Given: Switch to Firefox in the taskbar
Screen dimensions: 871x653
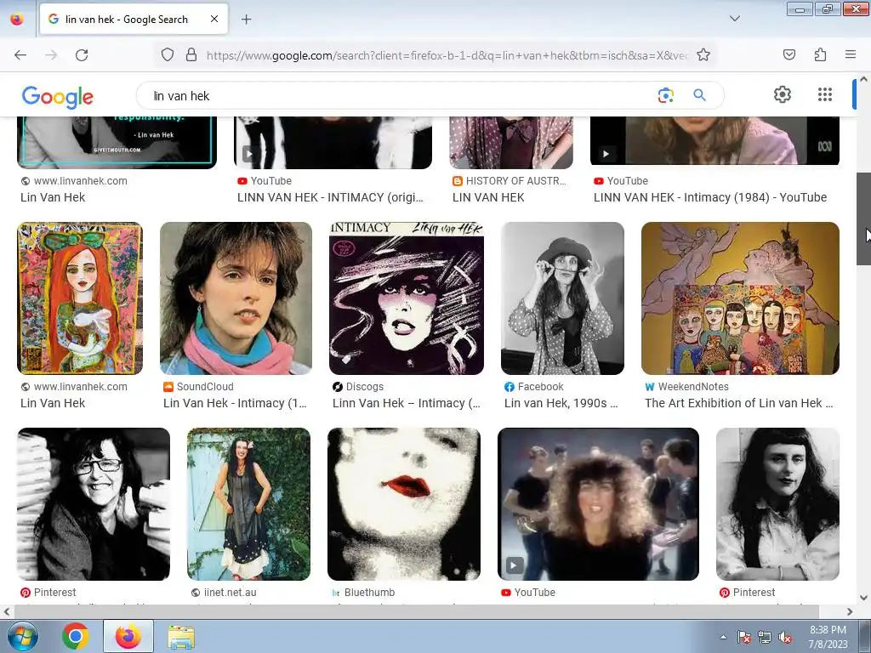Looking at the screenshot, I should coord(128,636).
